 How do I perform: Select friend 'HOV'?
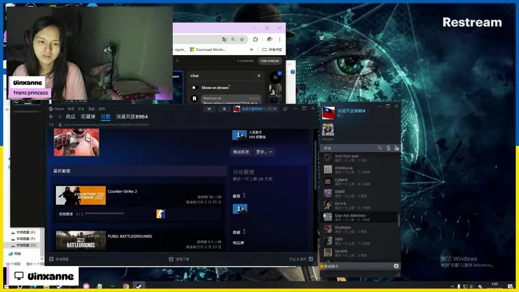359,241
